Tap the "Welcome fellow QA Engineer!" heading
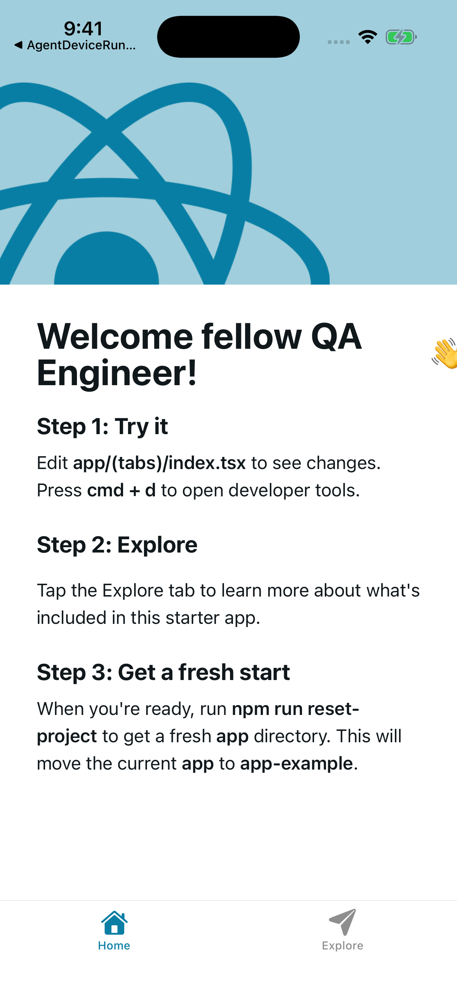 (x=199, y=354)
